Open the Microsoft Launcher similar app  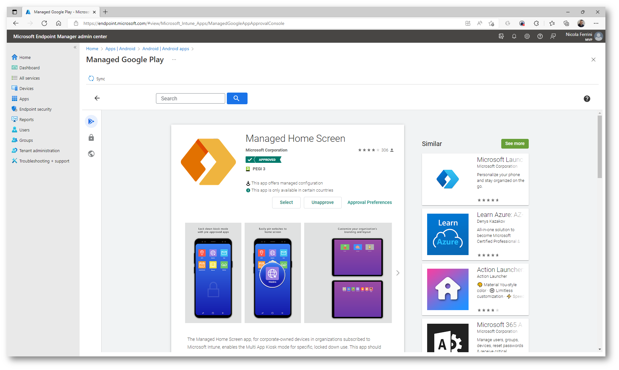(x=475, y=179)
